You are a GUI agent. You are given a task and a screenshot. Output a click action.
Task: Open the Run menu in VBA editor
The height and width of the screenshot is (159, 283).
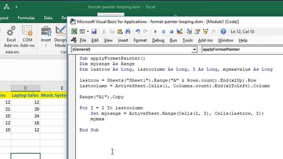173,40
